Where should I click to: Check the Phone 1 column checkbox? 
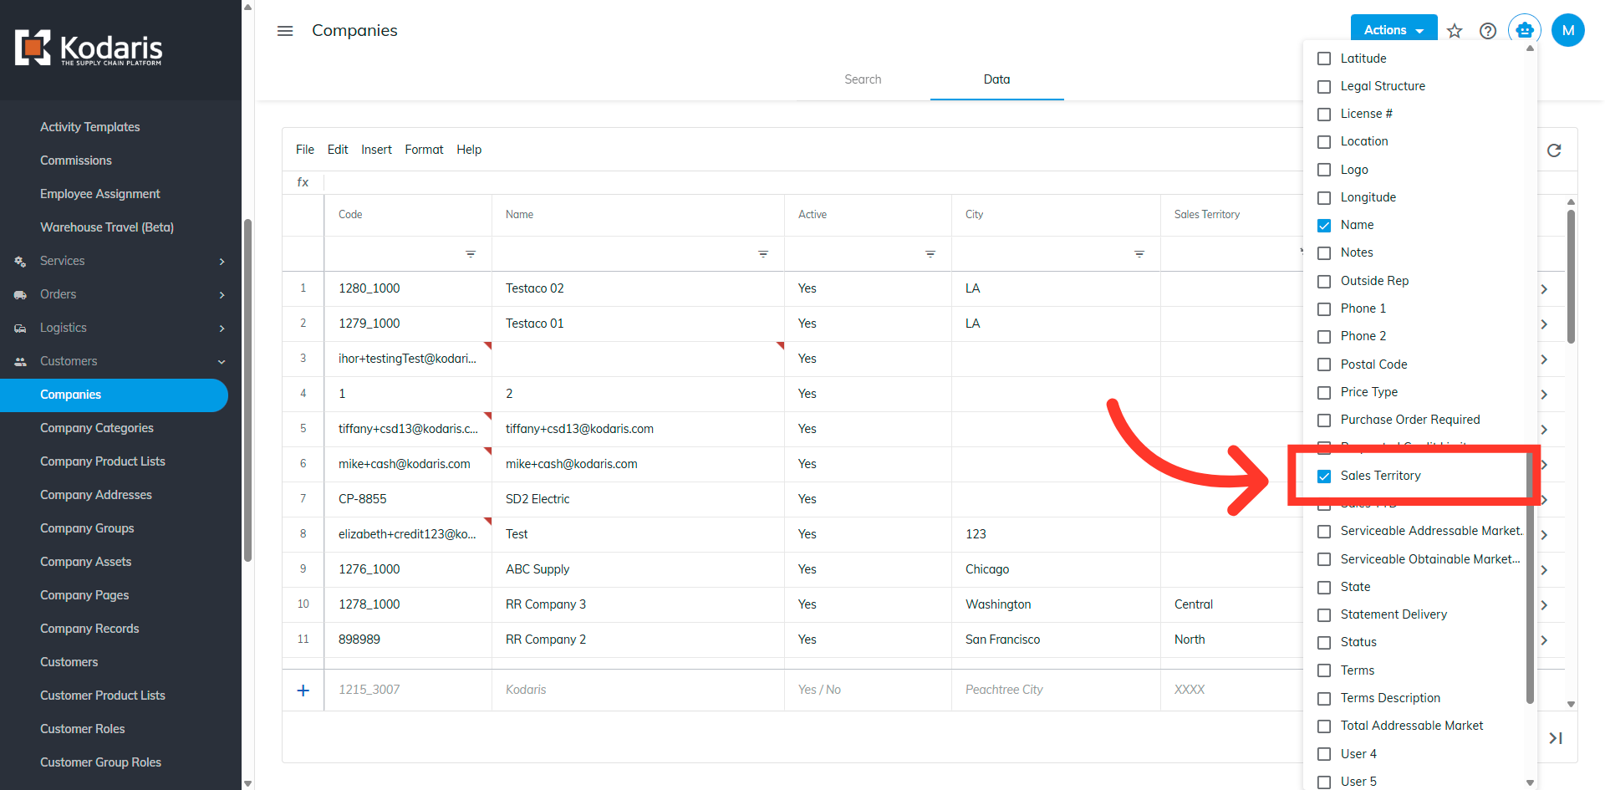pos(1324,309)
